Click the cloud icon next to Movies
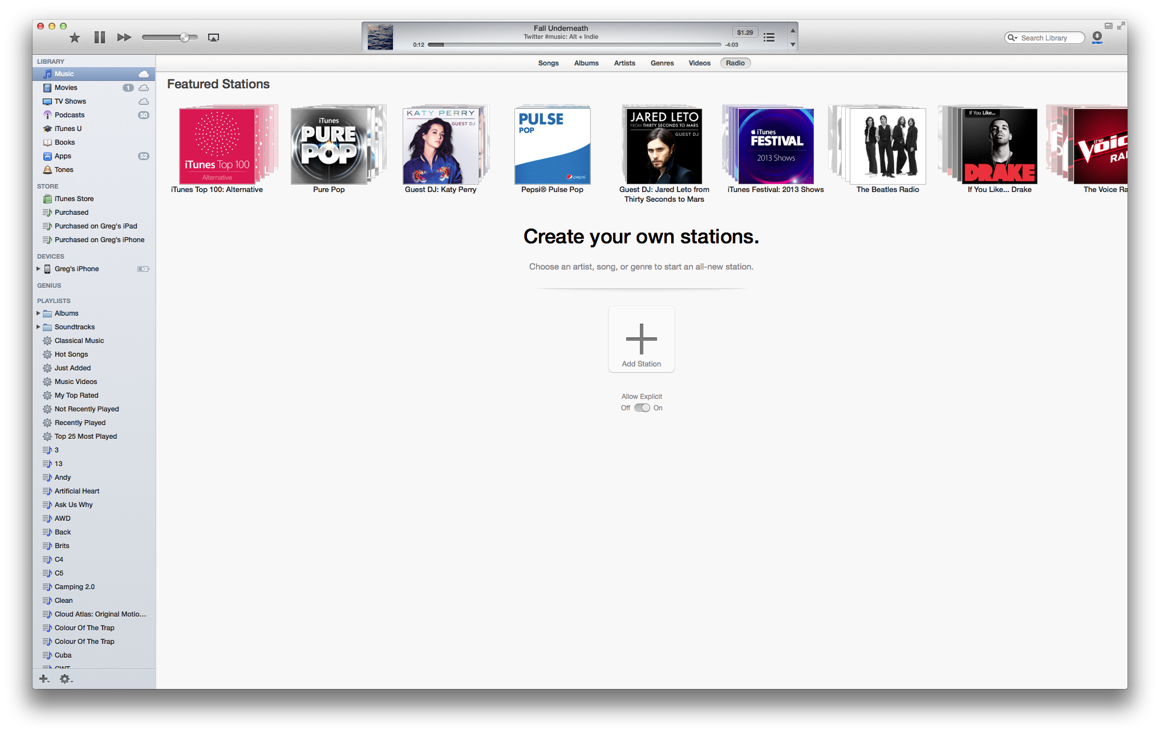Screen dimensions: 1160x734 pyautogui.click(x=144, y=88)
